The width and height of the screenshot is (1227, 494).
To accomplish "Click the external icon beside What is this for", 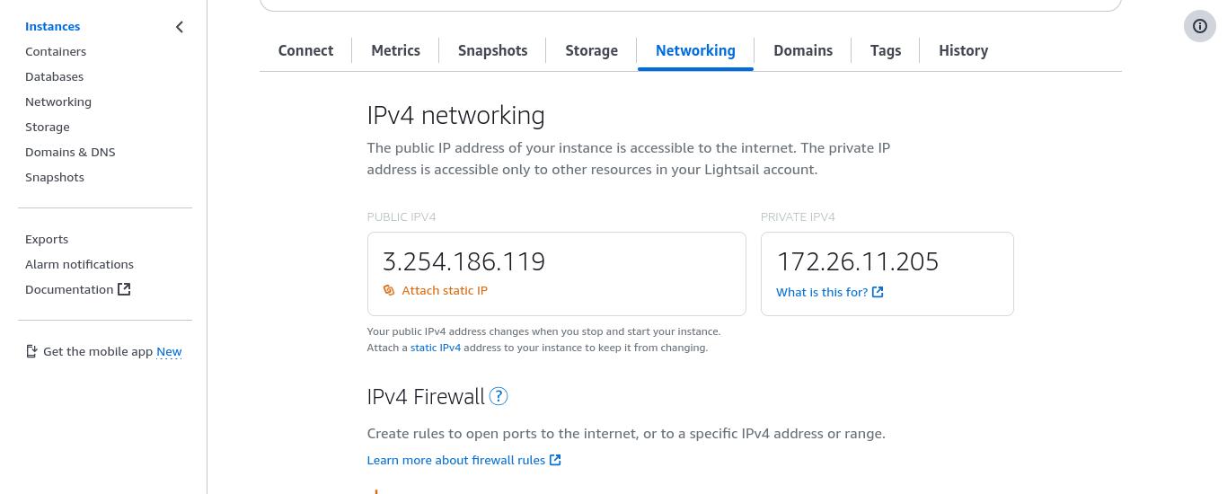I will tap(878, 292).
